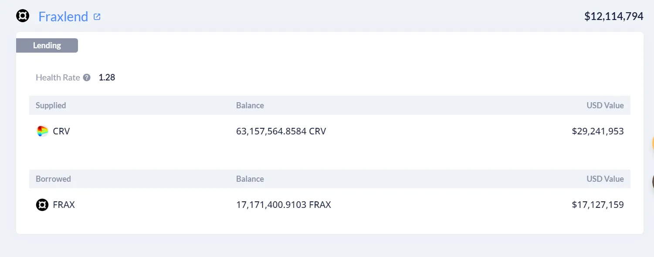This screenshot has height=257, width=654.
Task: Click the CRV token icon
Action: [42, 131]
